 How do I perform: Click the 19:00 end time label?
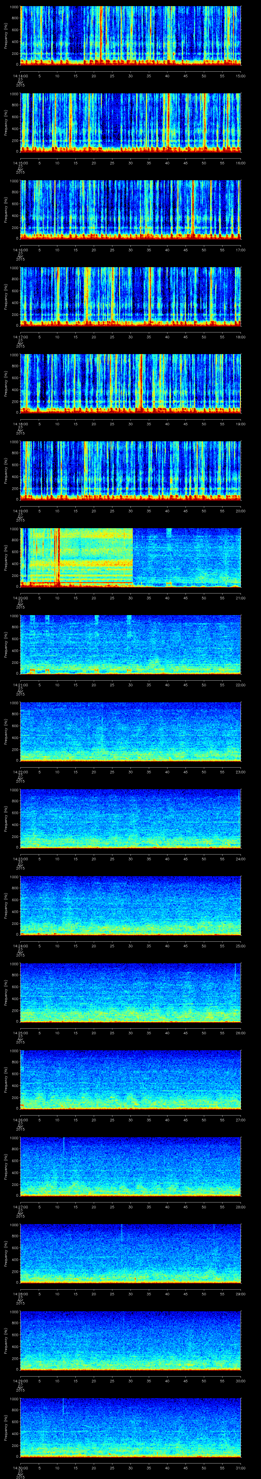click(240, 424)
